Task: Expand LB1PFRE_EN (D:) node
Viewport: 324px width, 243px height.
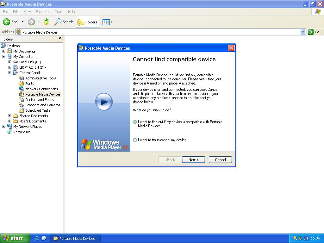Action: [9, 67]
